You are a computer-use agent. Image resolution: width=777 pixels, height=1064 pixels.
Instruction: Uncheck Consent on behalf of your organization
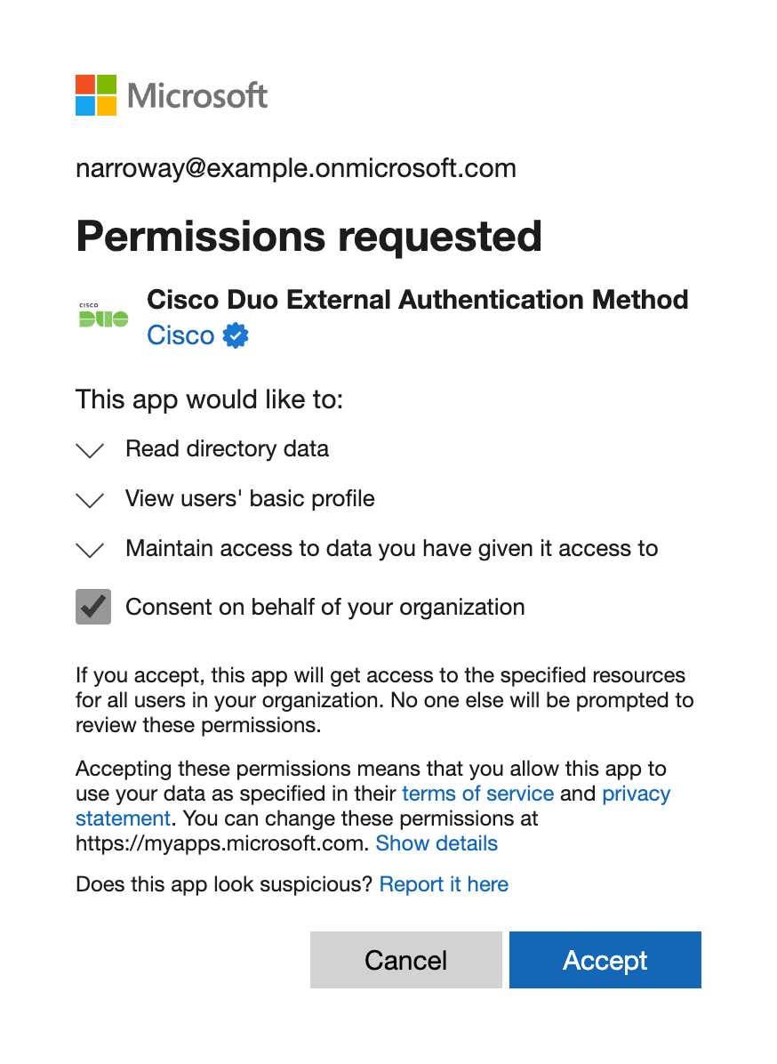pyautogui.click(x=92, y=606)
